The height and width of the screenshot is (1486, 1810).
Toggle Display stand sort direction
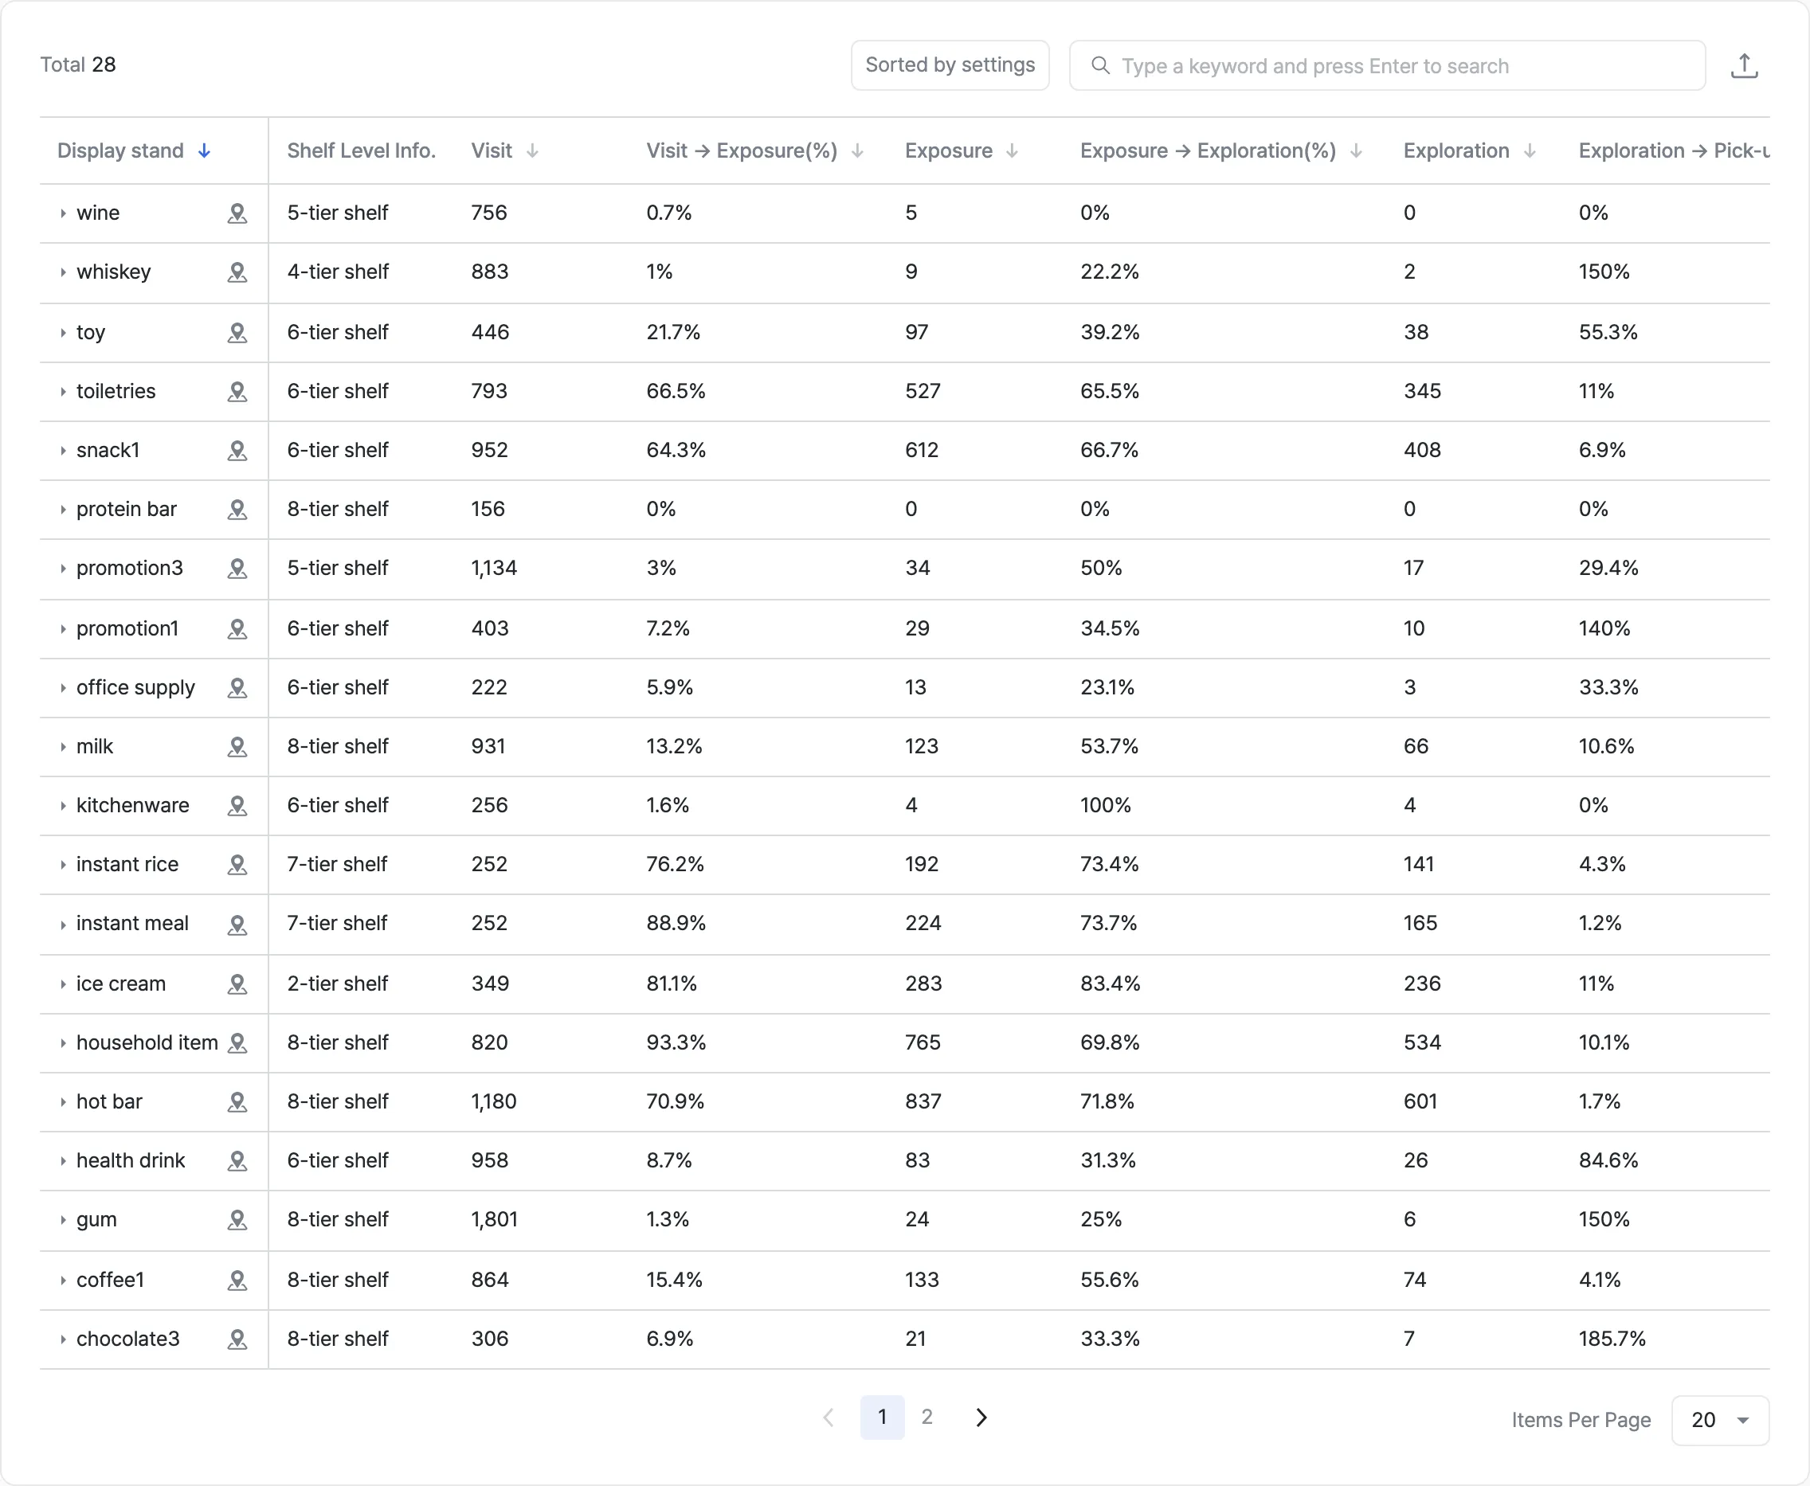[204, 151]
